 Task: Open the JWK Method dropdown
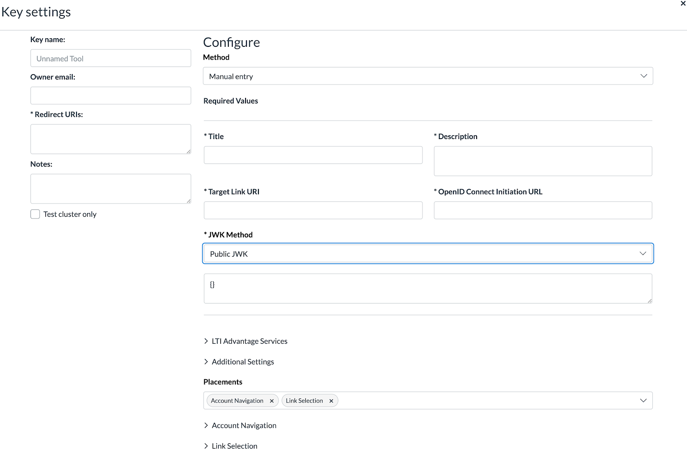pos(428,254)
